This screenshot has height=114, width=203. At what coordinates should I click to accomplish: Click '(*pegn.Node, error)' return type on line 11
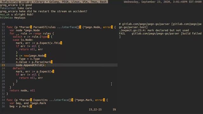point(98,27)
